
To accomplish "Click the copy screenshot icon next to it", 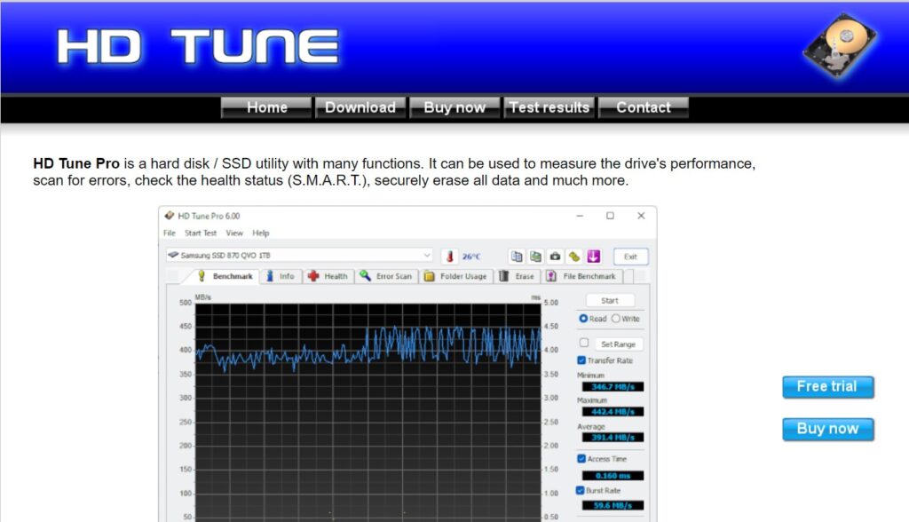I will (x=535, y=257).
